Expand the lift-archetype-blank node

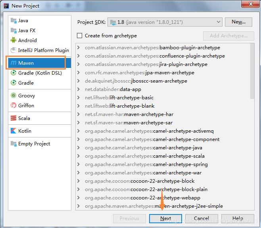pyautogui.click(x=79, y=106)
